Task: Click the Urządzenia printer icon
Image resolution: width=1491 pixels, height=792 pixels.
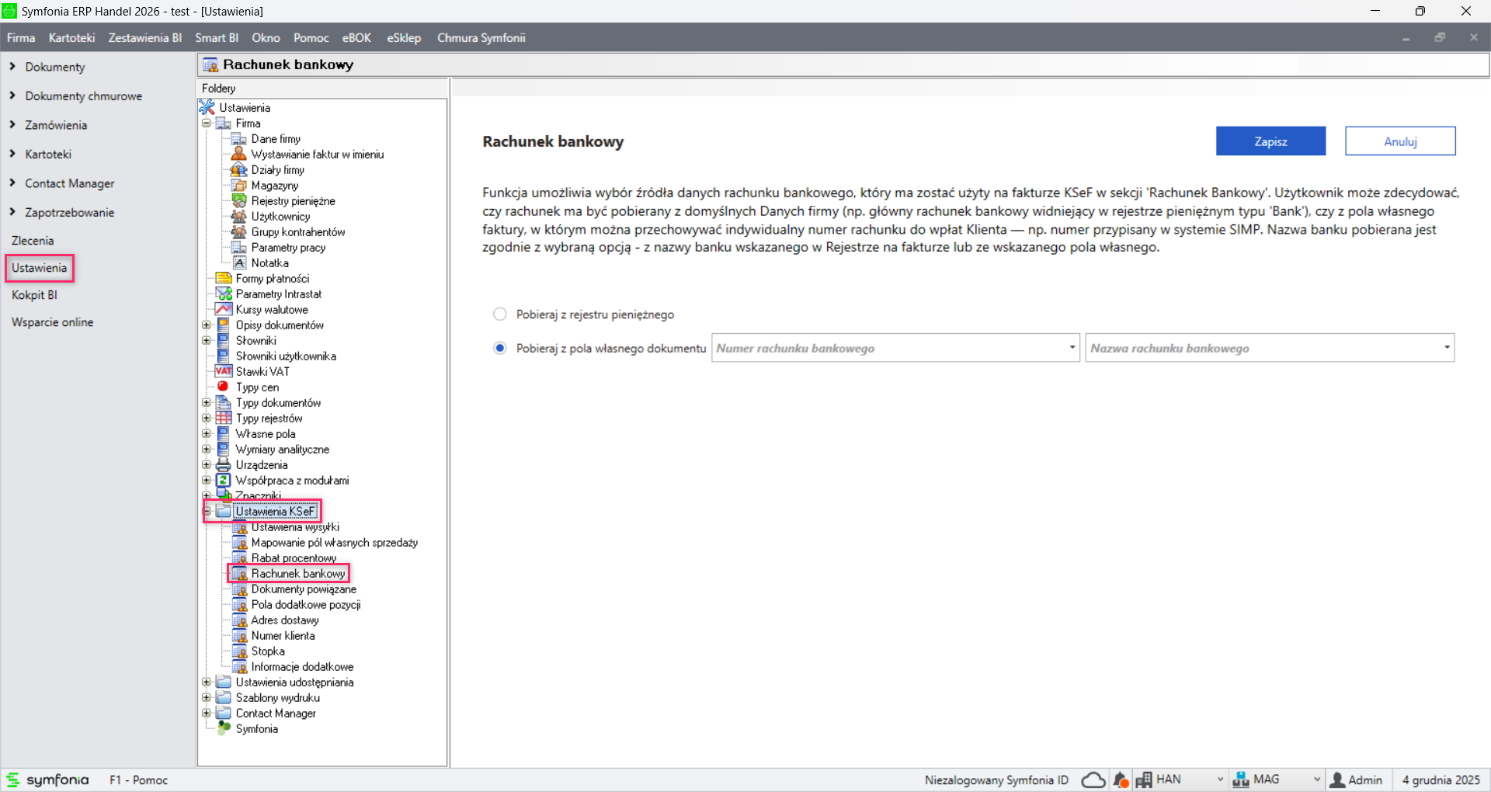Action: pos(224,465)
